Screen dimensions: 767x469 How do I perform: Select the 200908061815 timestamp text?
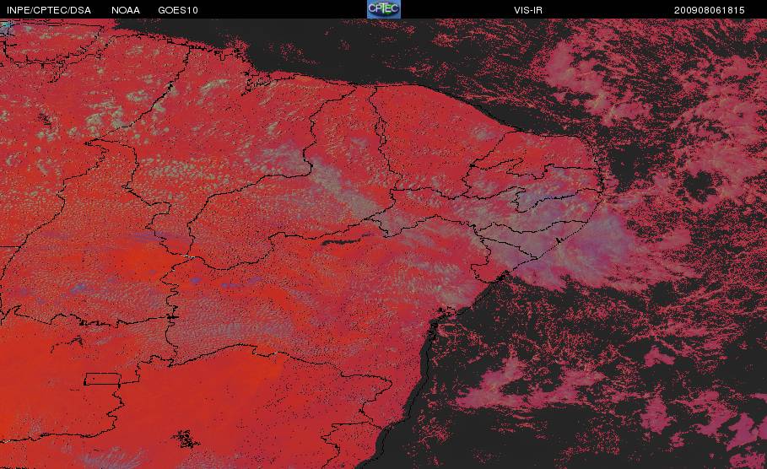coord(710,10)
